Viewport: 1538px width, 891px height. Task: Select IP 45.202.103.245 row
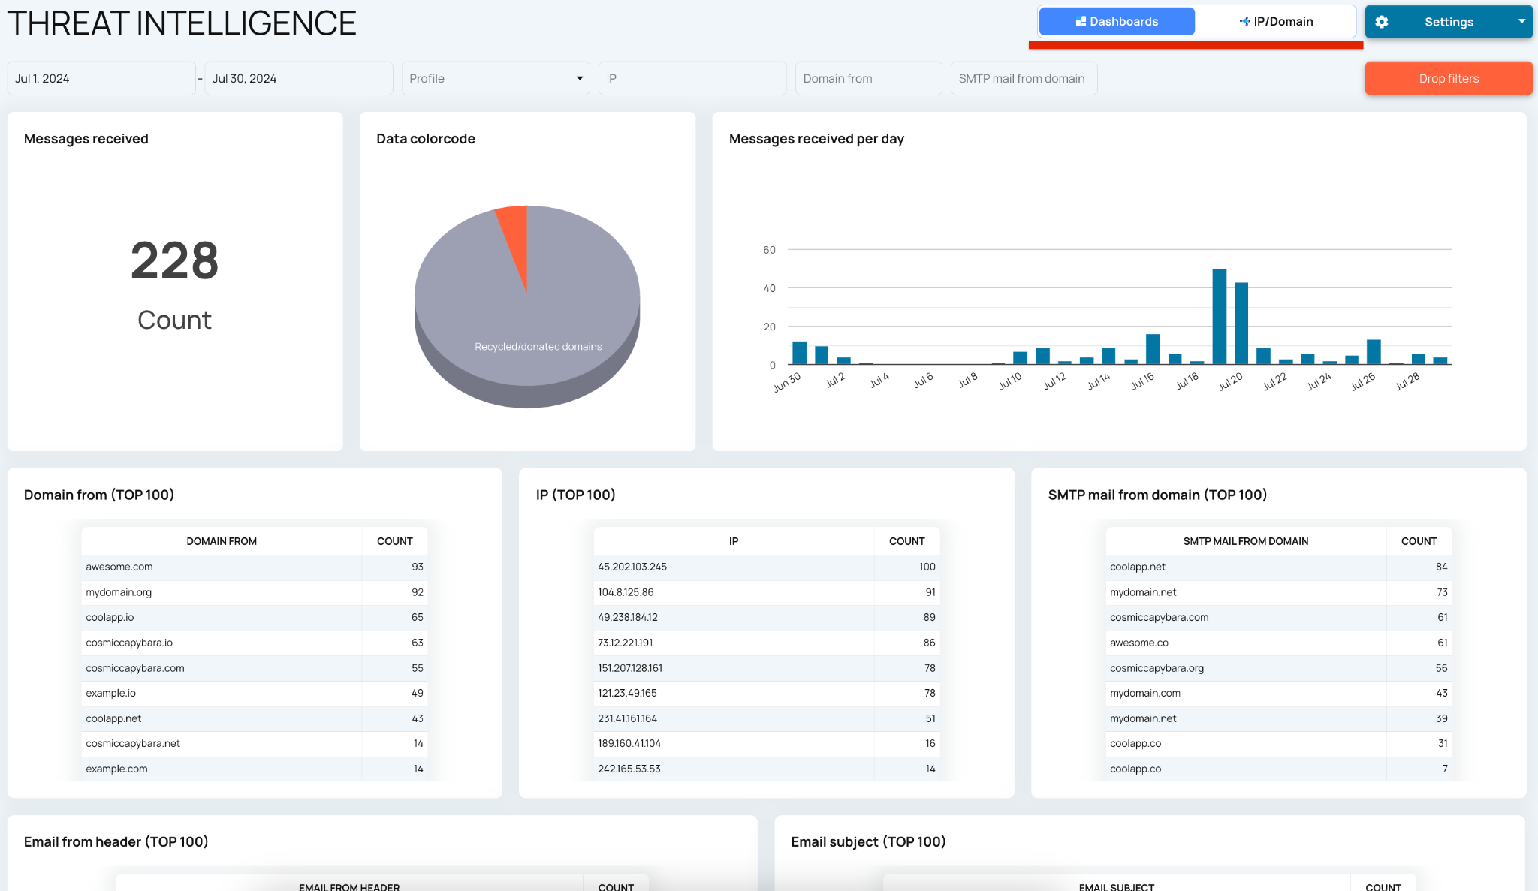(767, 567)
